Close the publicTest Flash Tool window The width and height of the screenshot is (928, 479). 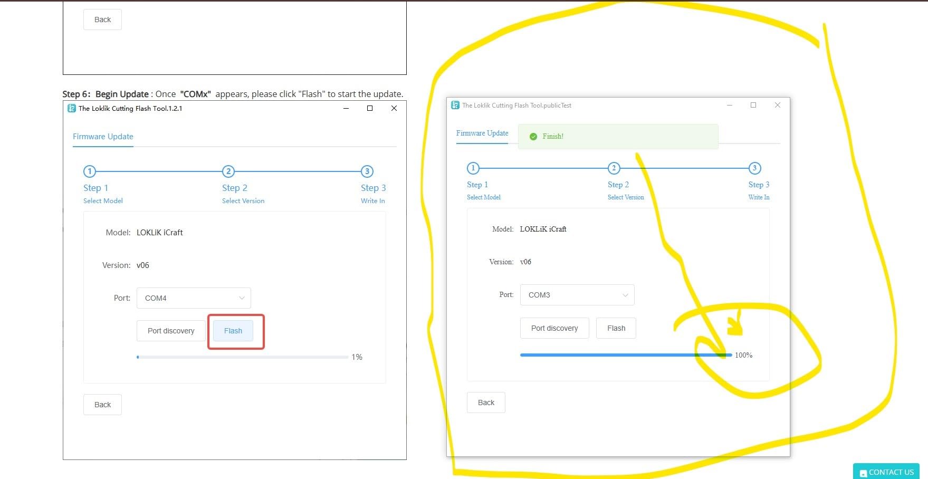778,105
